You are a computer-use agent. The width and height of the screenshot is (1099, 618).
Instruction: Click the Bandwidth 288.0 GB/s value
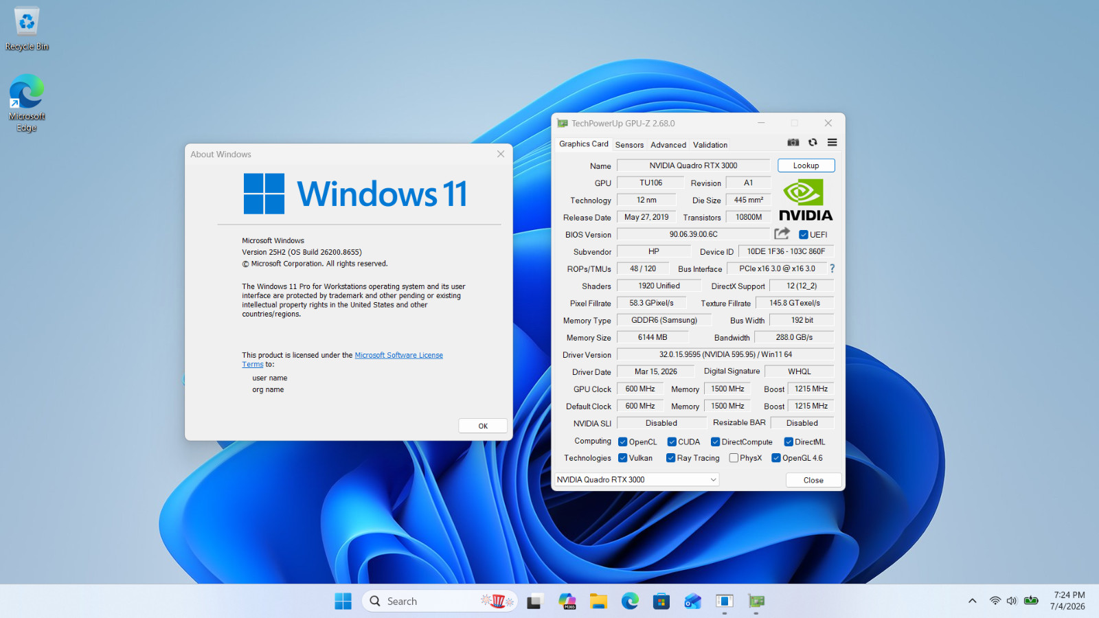coord(794,337)
